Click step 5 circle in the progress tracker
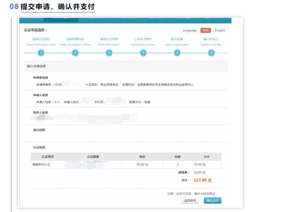This screenshot has width=288, height=212. [x=177, y=53]
